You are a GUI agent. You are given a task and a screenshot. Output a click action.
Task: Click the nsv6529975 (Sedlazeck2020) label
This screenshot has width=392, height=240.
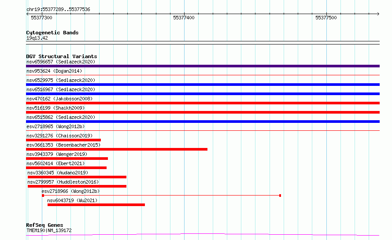click(61, 80)
